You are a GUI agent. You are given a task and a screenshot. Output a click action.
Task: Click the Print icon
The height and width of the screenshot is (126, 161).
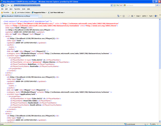tap(132, 16)
